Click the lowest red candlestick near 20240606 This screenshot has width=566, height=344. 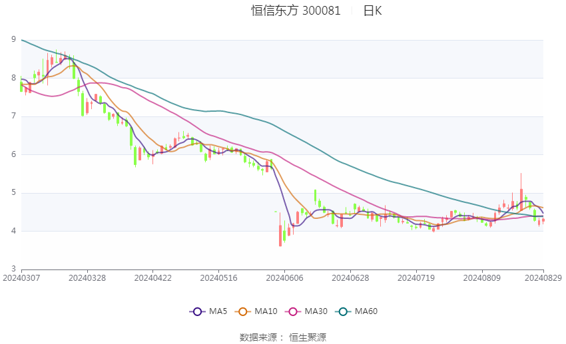point(280,236)
